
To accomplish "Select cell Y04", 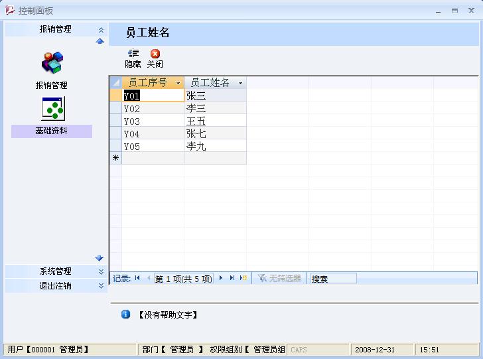I will [153, 134].
